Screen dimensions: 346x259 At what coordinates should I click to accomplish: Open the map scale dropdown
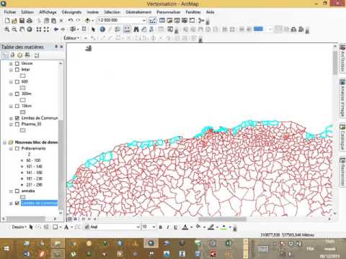point(143,20)
